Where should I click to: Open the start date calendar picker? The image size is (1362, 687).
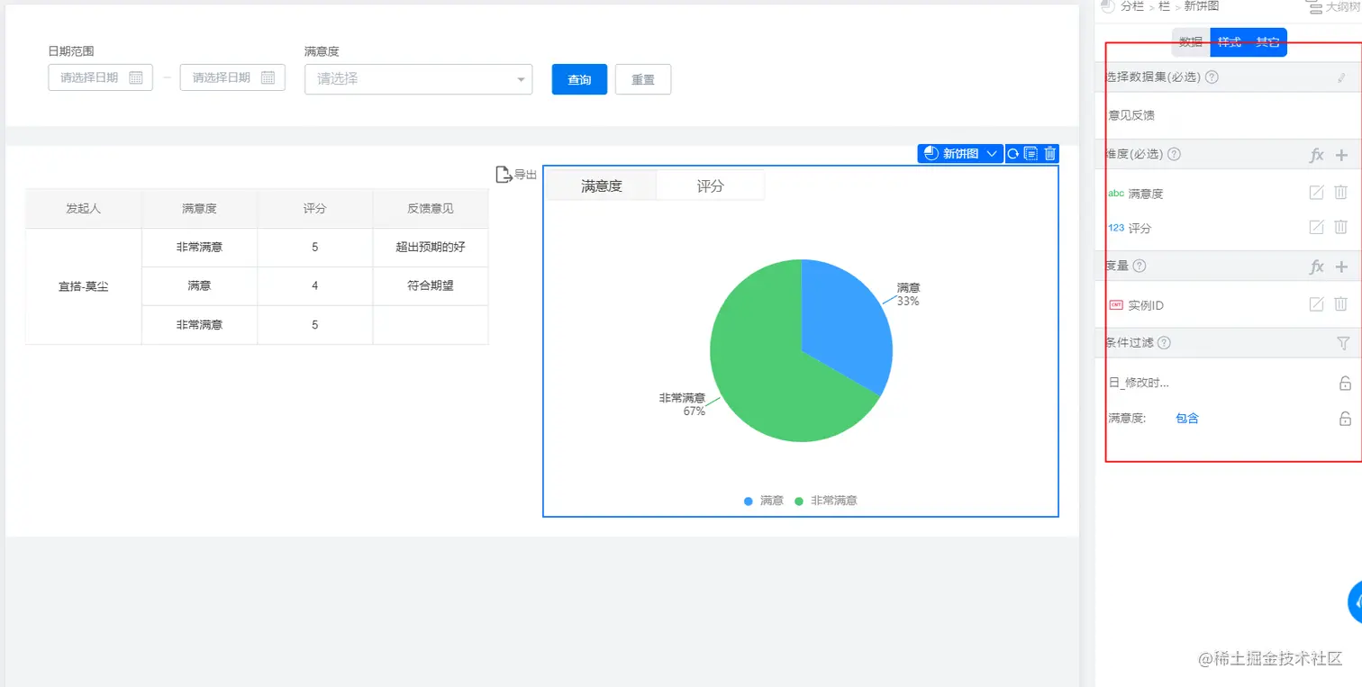[136, 77]
